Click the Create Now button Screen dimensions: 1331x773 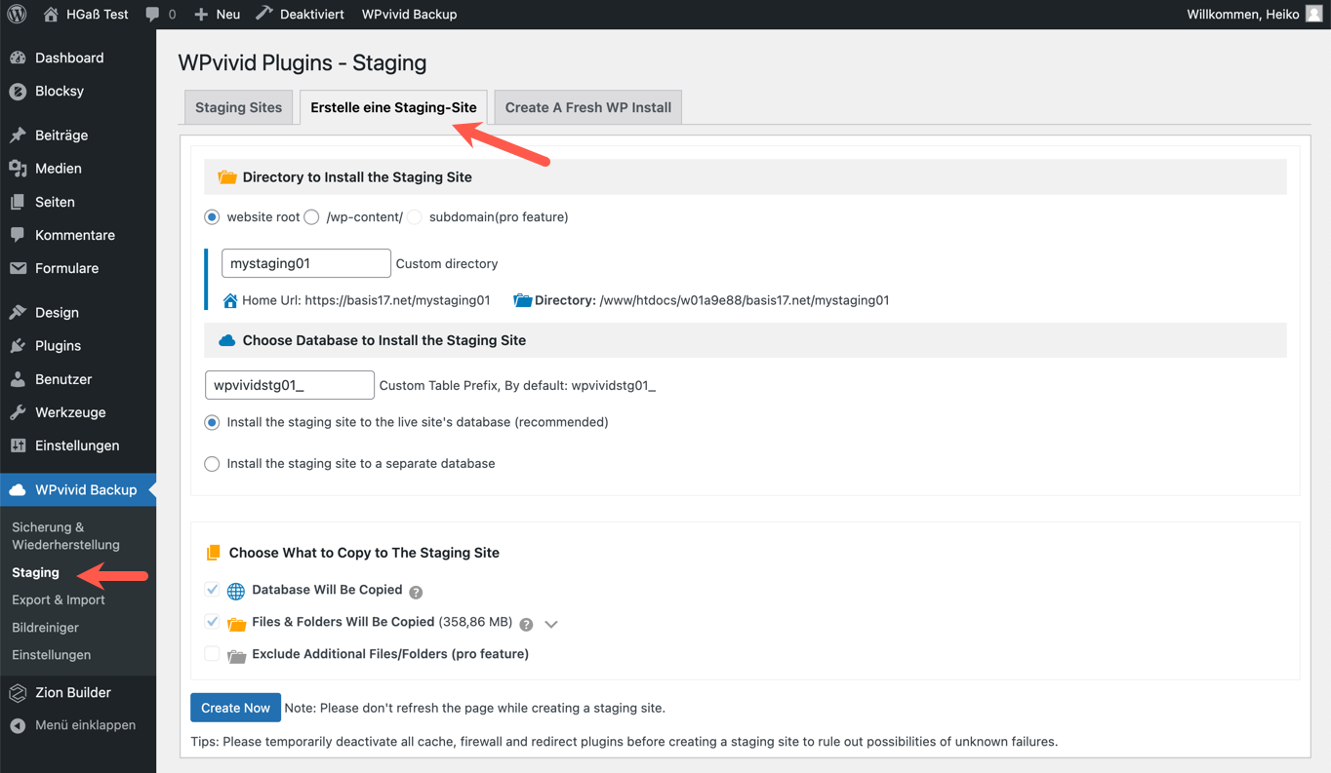(x=235, y=708)
